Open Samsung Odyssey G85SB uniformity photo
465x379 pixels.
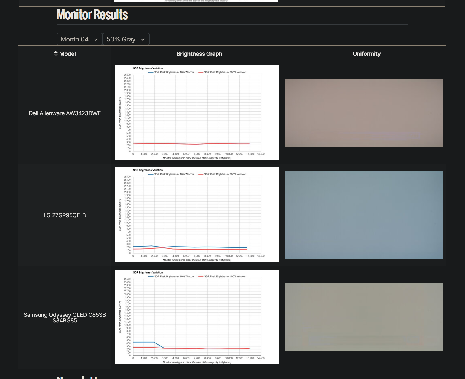click(x=364, y=317)
